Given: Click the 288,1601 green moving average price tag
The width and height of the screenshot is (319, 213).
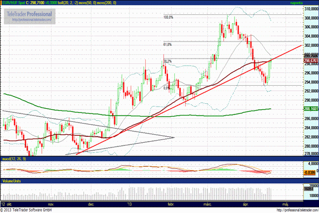Looking at the screenshot, I should [x=310, y=109].
